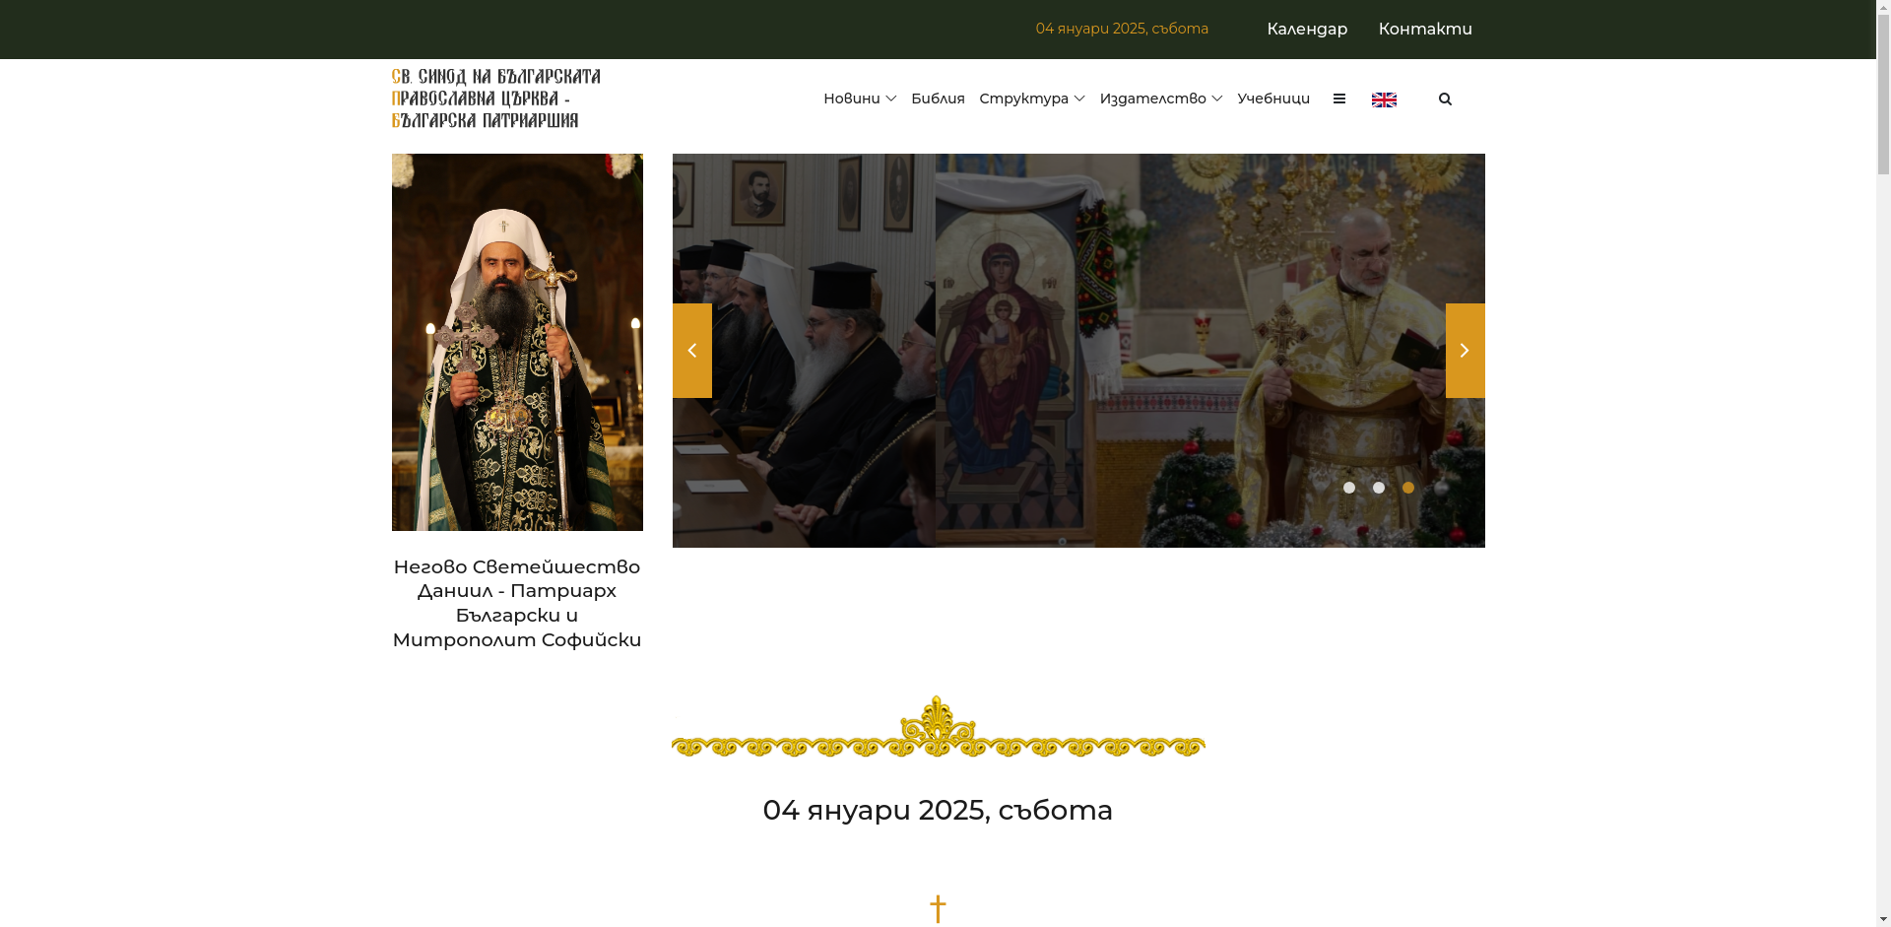The image size is (1891, 927).
Task: Select the first slider pagination dot
Action: pos(1348,487)
